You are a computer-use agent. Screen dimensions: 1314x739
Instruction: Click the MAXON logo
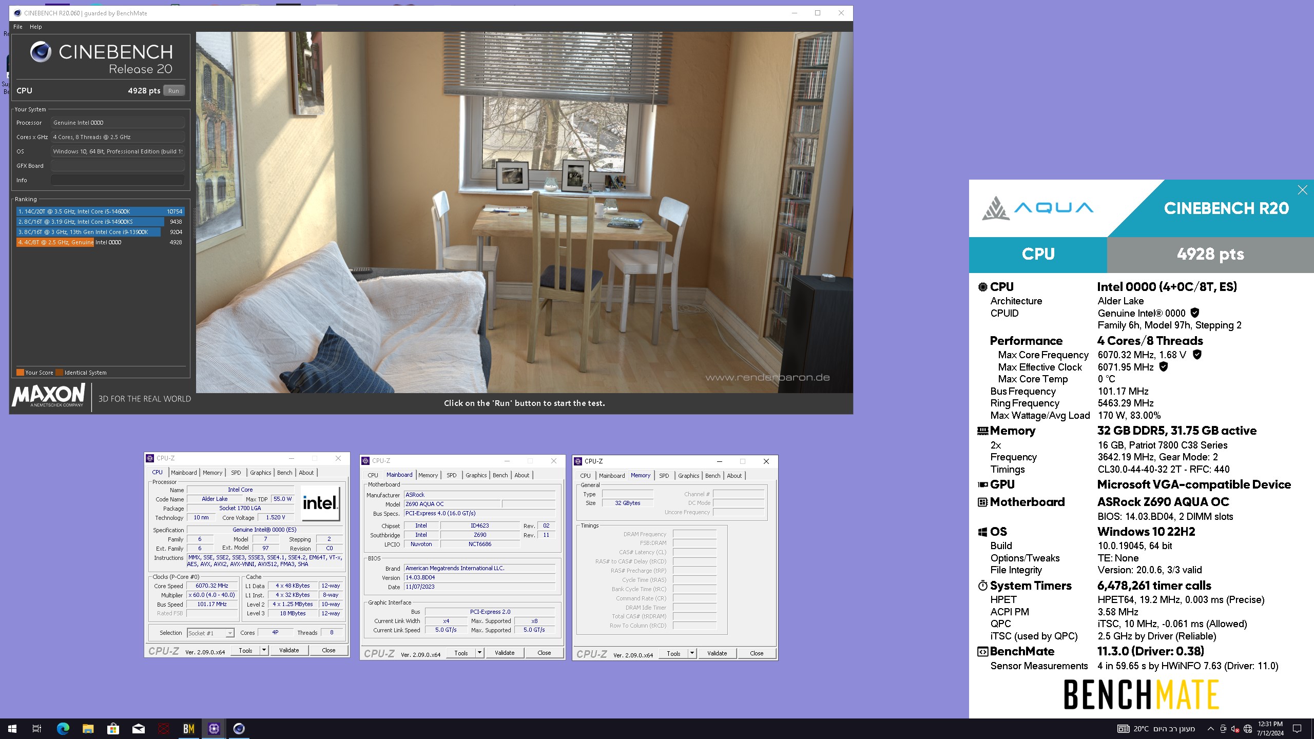click(48, 395)
